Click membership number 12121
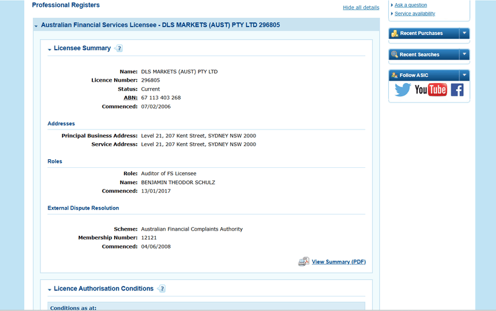496x311 pixels. pyautogui.click(x=149, y=238)
